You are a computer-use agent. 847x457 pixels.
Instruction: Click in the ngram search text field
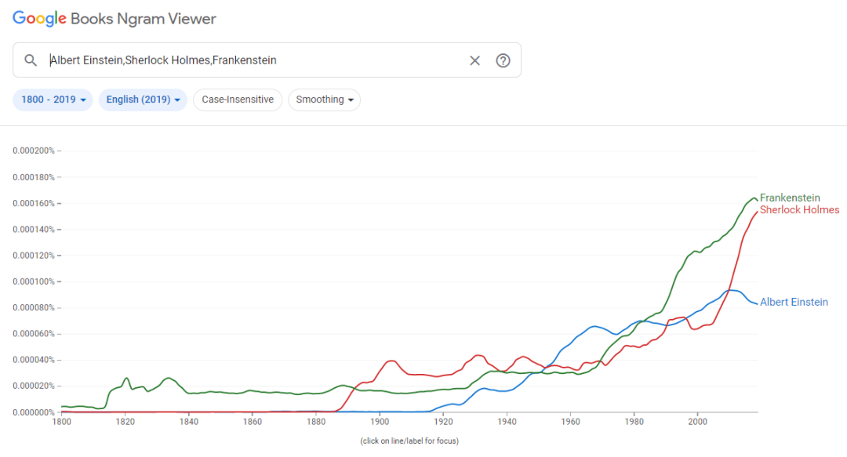[x=251, y=60]
